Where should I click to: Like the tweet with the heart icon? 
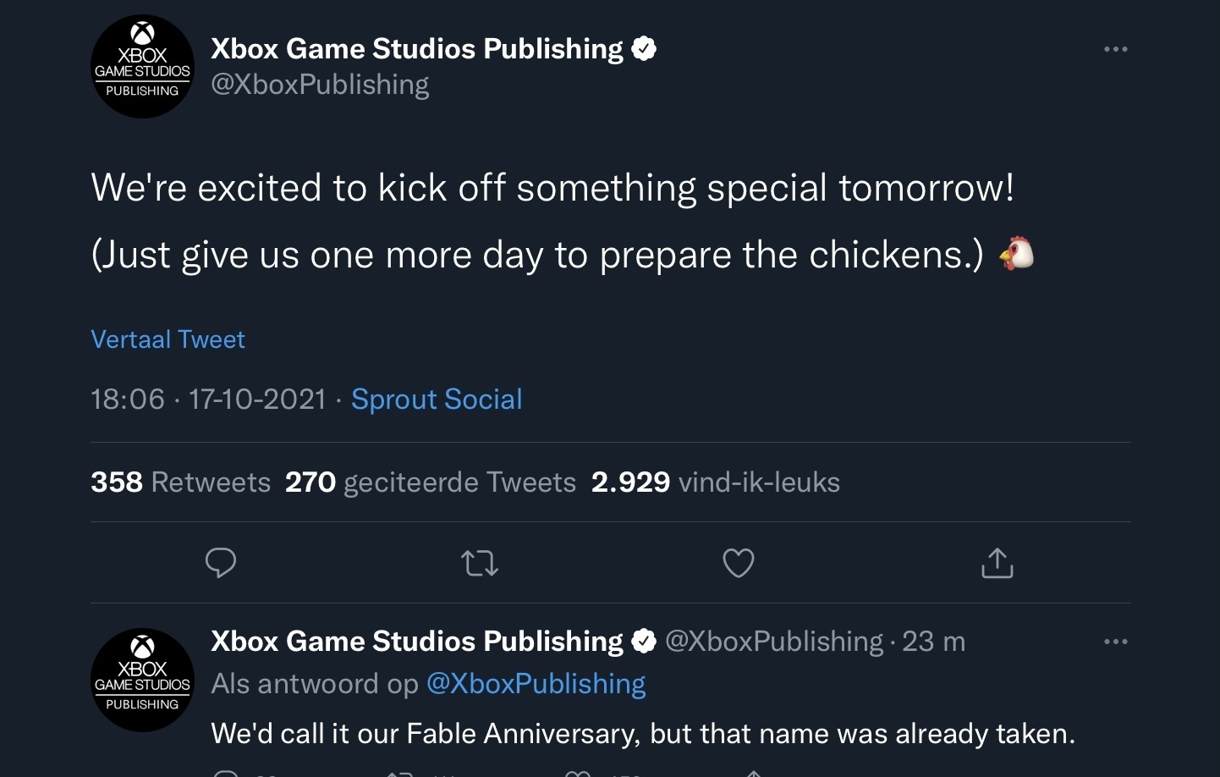click(x=739, y=563)
